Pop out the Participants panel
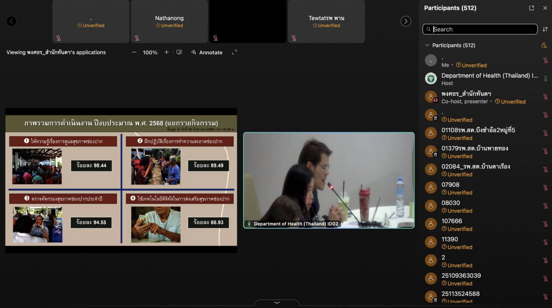552x308 pixels. point(531,8)
